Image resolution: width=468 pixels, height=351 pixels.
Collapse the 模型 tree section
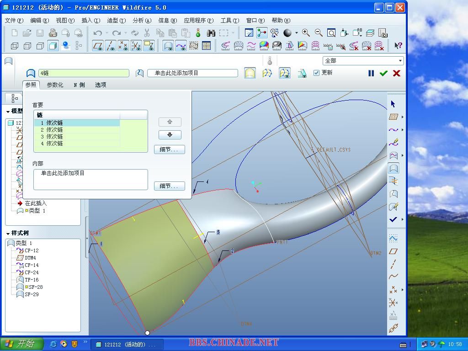(8, 112)
